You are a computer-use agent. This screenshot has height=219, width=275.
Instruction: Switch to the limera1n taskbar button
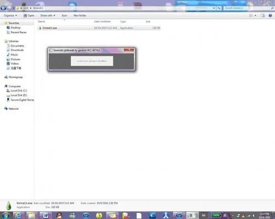(x=192, y=215)
